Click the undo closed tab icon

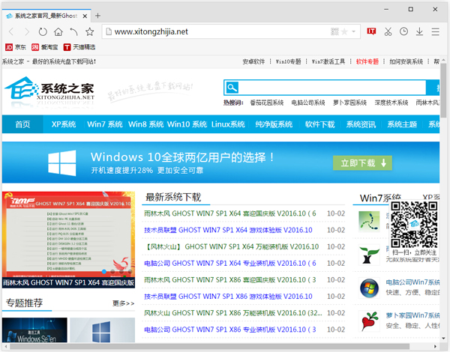[x=73, y=31]
